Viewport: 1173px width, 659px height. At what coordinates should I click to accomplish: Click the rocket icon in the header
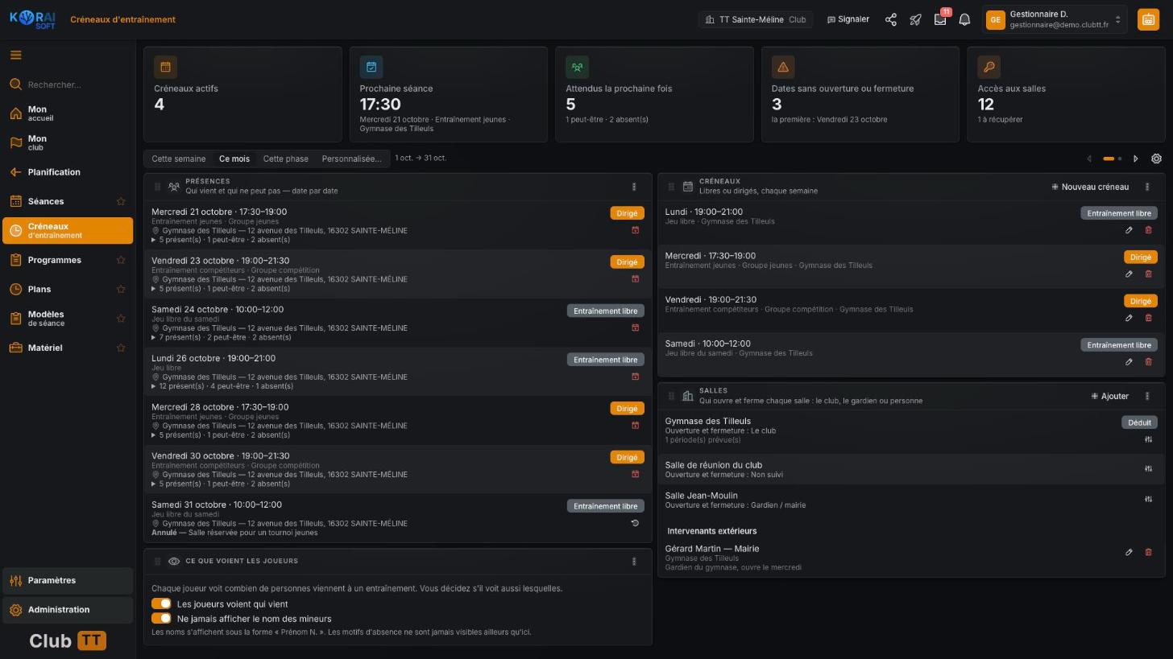915,19
